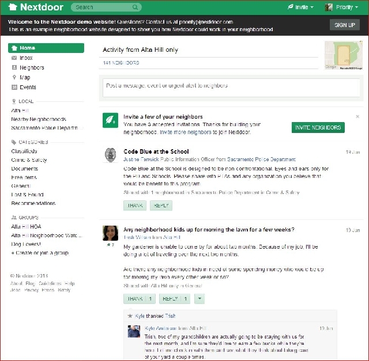
Task: Select Nearby Neighborhoods
Action: tap(39, 119)
